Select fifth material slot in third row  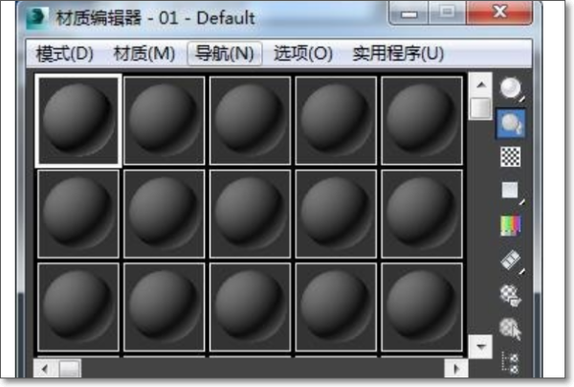(x=422, y=307)
